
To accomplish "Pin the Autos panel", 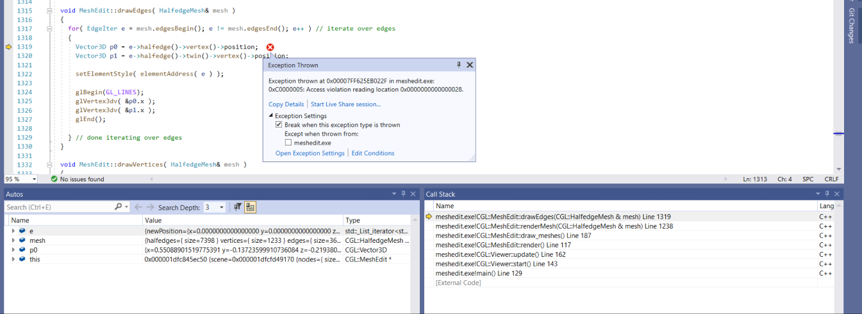I will 404,194.
